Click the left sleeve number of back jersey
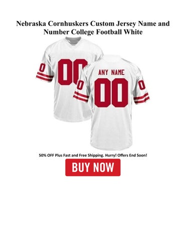This screenshot has height=240, width=186. tap(80, 85)
